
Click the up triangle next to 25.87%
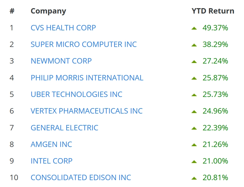(x=194, y=78)
